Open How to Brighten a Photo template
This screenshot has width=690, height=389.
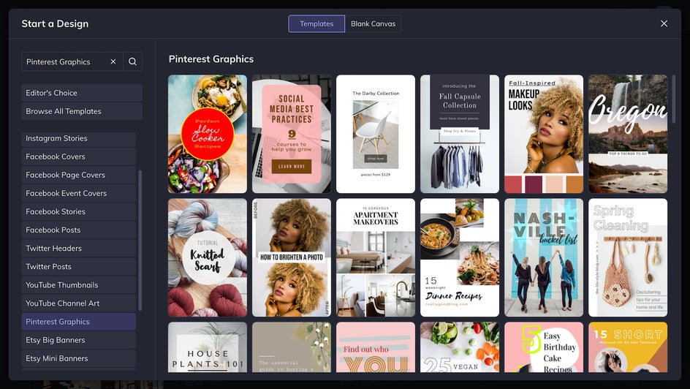(x=292, y=257)
